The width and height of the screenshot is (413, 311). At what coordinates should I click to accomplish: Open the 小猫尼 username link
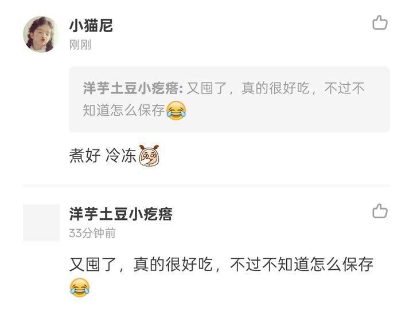(91, 26)
